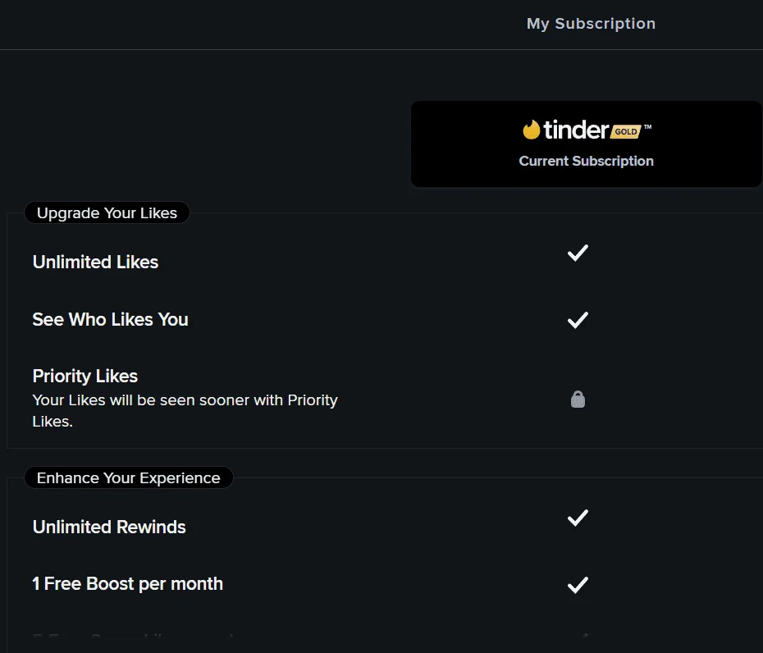Click the 1 Free Boost per month label
Image resolution: width=763 pixels, height=653 pixels.
pos(127,583)
